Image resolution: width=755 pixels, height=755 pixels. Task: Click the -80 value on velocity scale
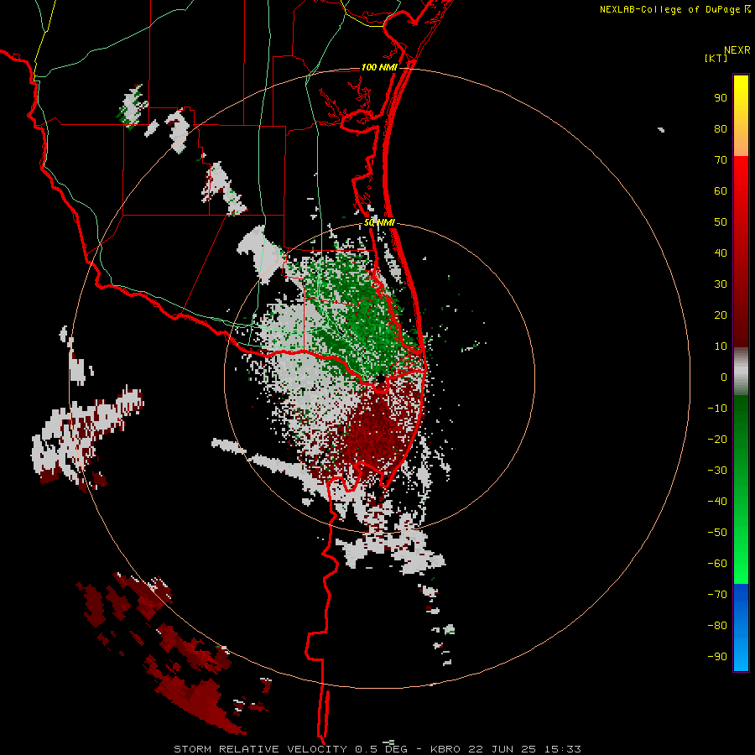(717, 626)
